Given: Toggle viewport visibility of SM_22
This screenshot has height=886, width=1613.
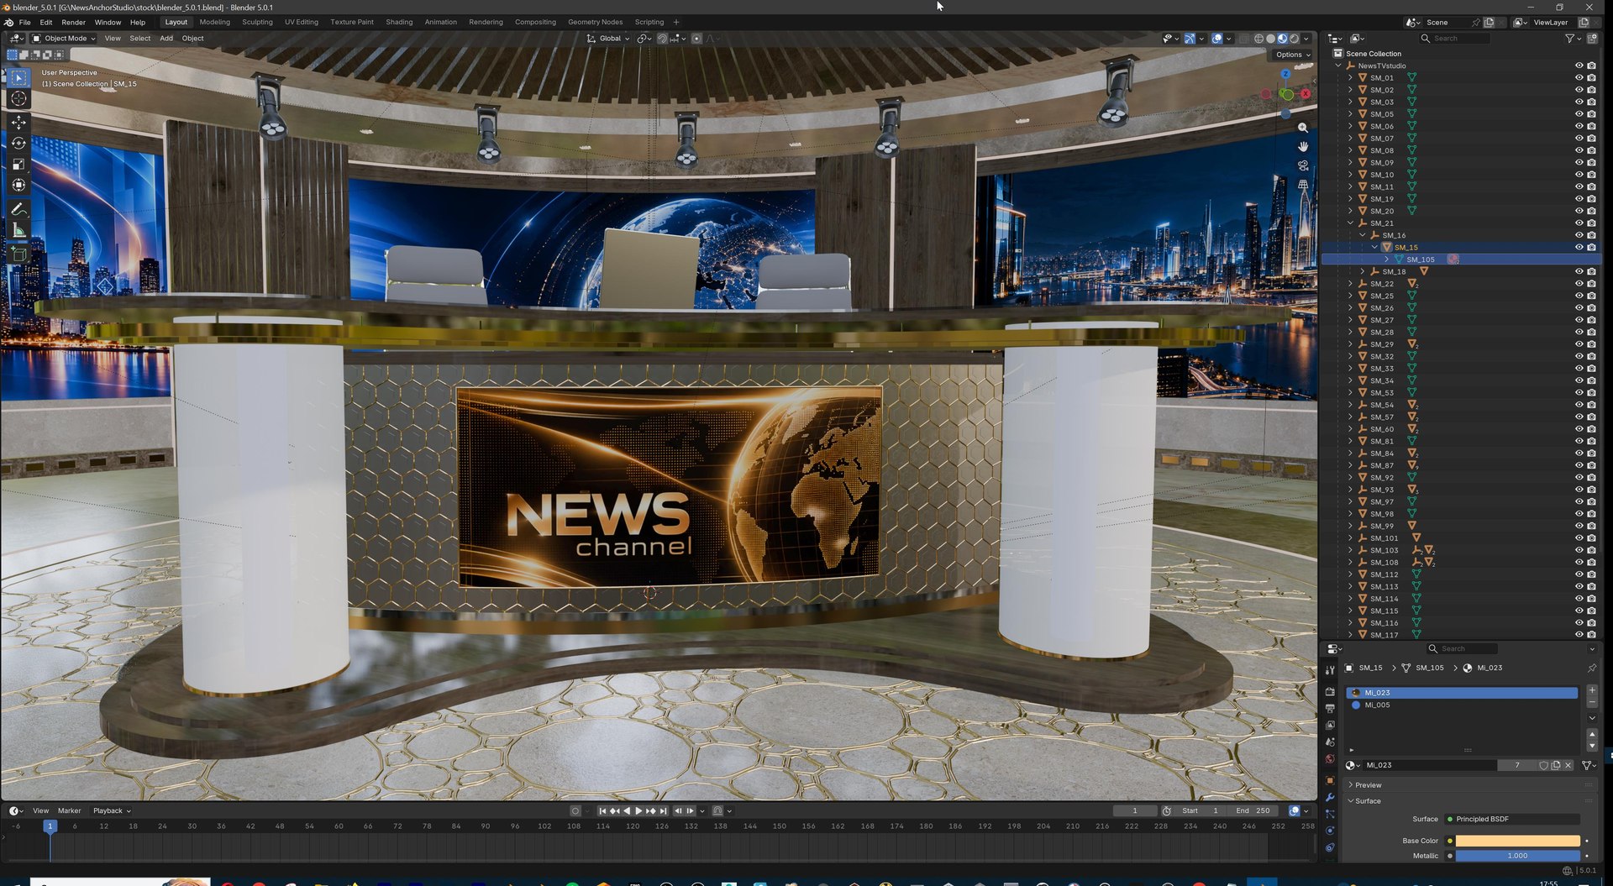Looking at the screenshot, I should click(x=1579, y=284).
